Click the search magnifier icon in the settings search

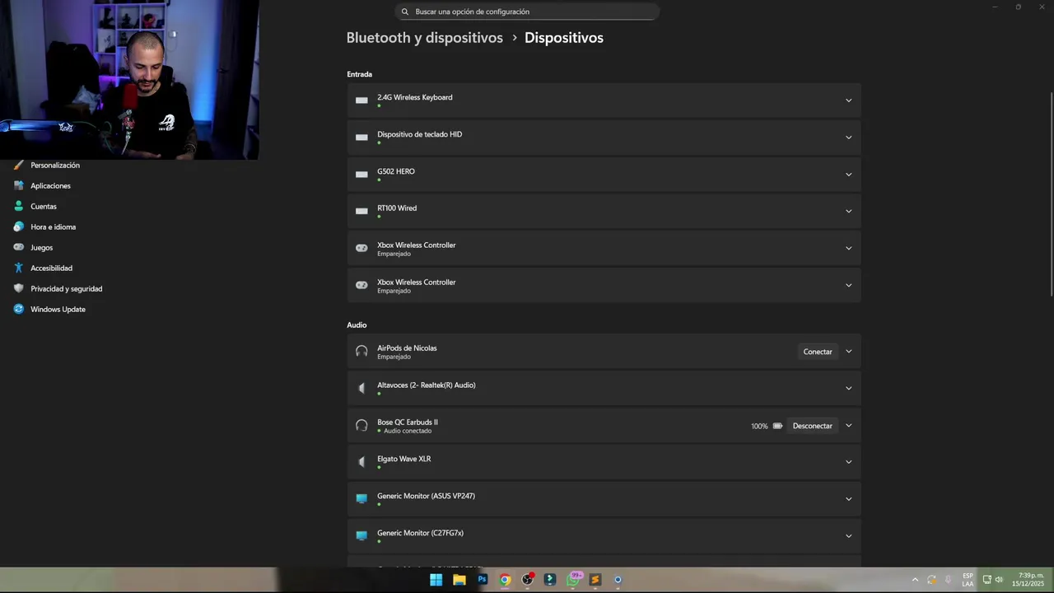point(405,12)
